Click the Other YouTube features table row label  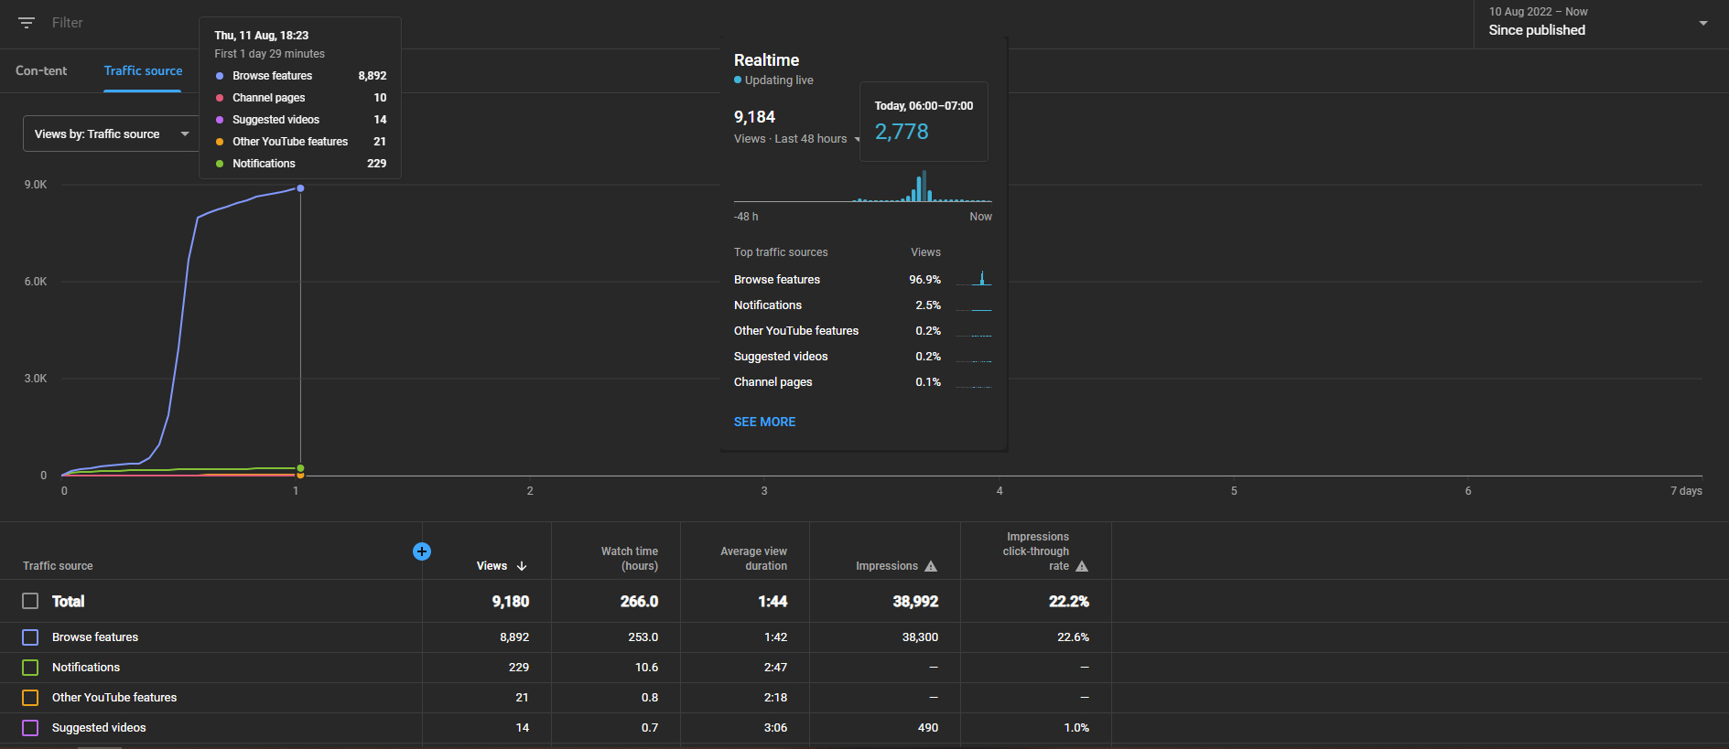point(114,698)
